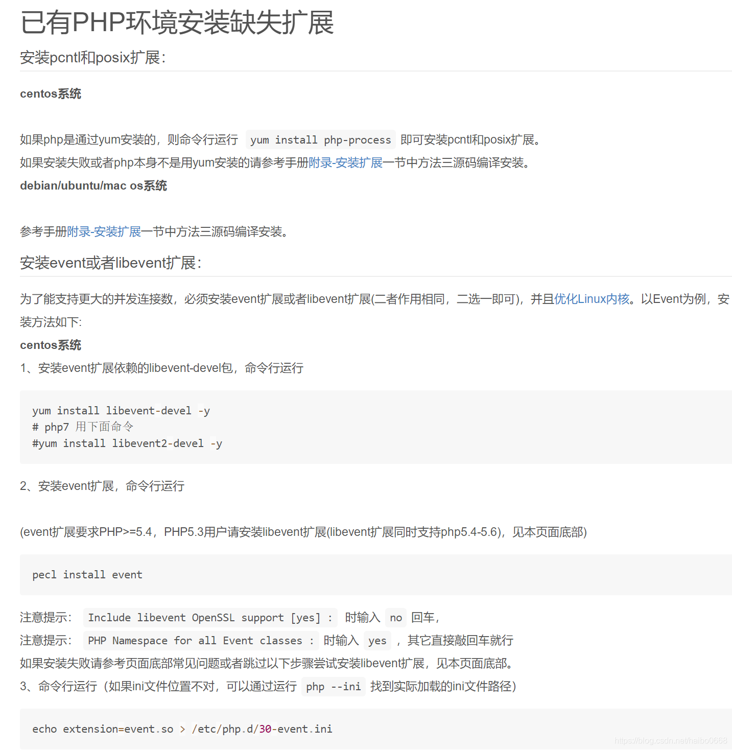
Task: Click the 已有PHP环境安装缺失扩展 page title
Action: pos(176,24)
